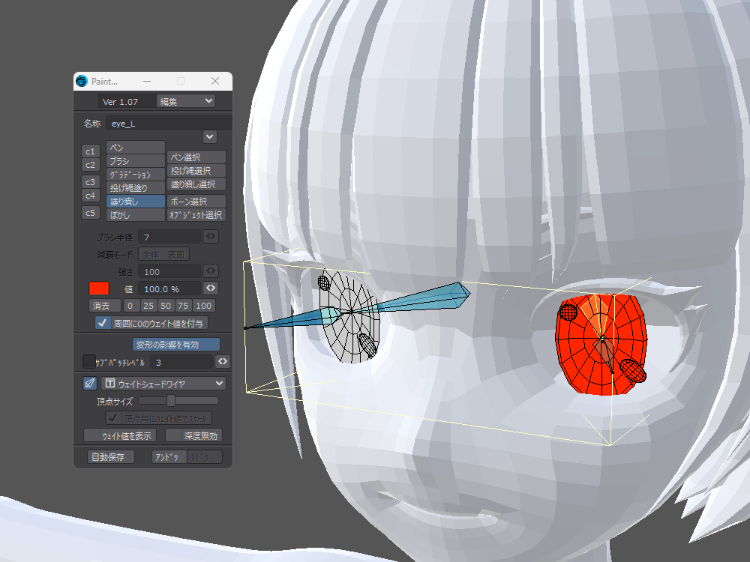Click the Paint Weights app logo icon
This screenshot has height=562, width=750.
tap(82, 81)
